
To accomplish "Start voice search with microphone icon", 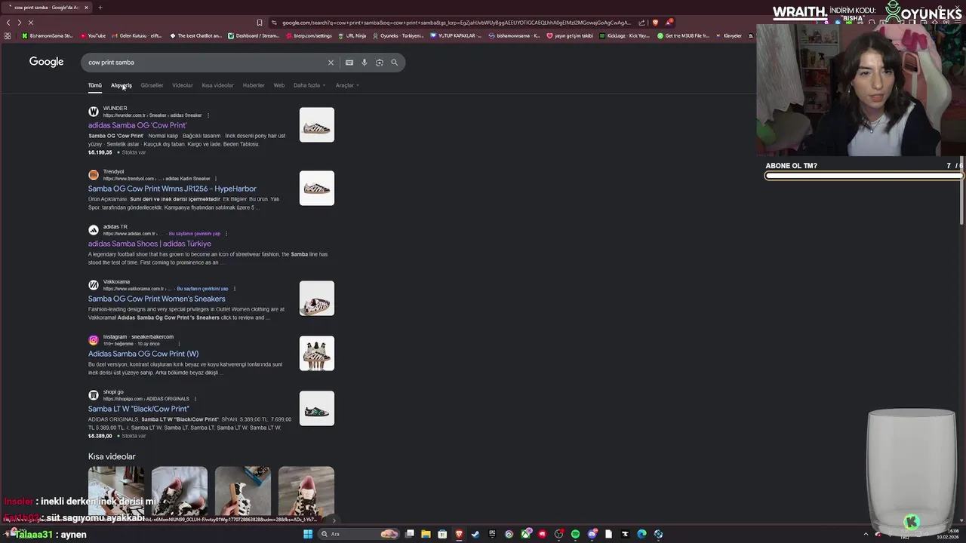I will [364, 63].
